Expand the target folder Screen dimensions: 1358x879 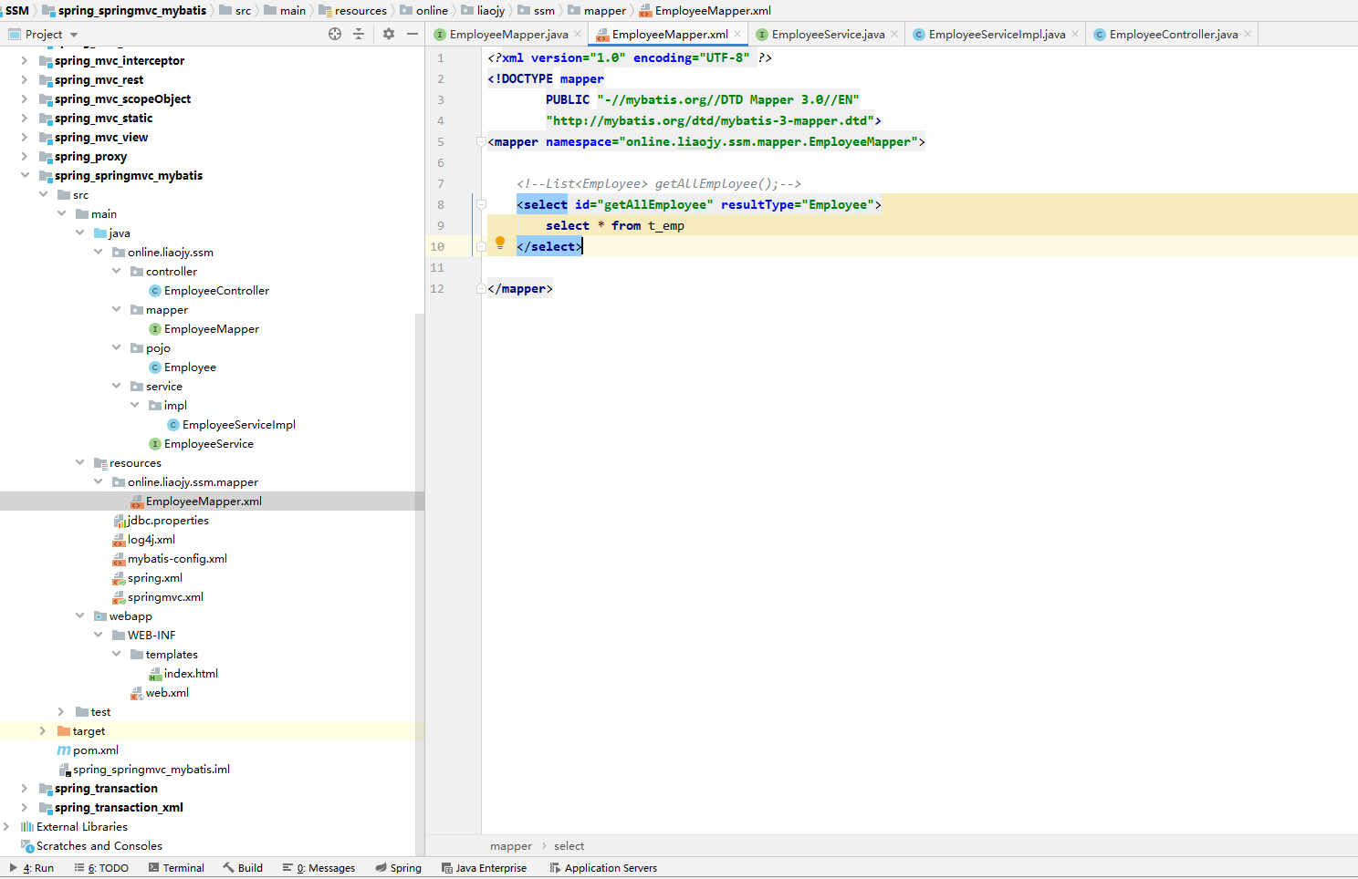point(43,730)
